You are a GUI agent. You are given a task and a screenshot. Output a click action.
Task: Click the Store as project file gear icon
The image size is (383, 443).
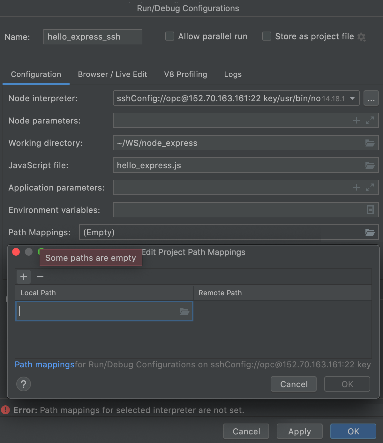tap(361, 37)
